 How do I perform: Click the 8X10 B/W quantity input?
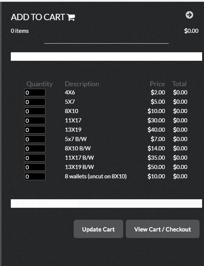pos(35,148)
